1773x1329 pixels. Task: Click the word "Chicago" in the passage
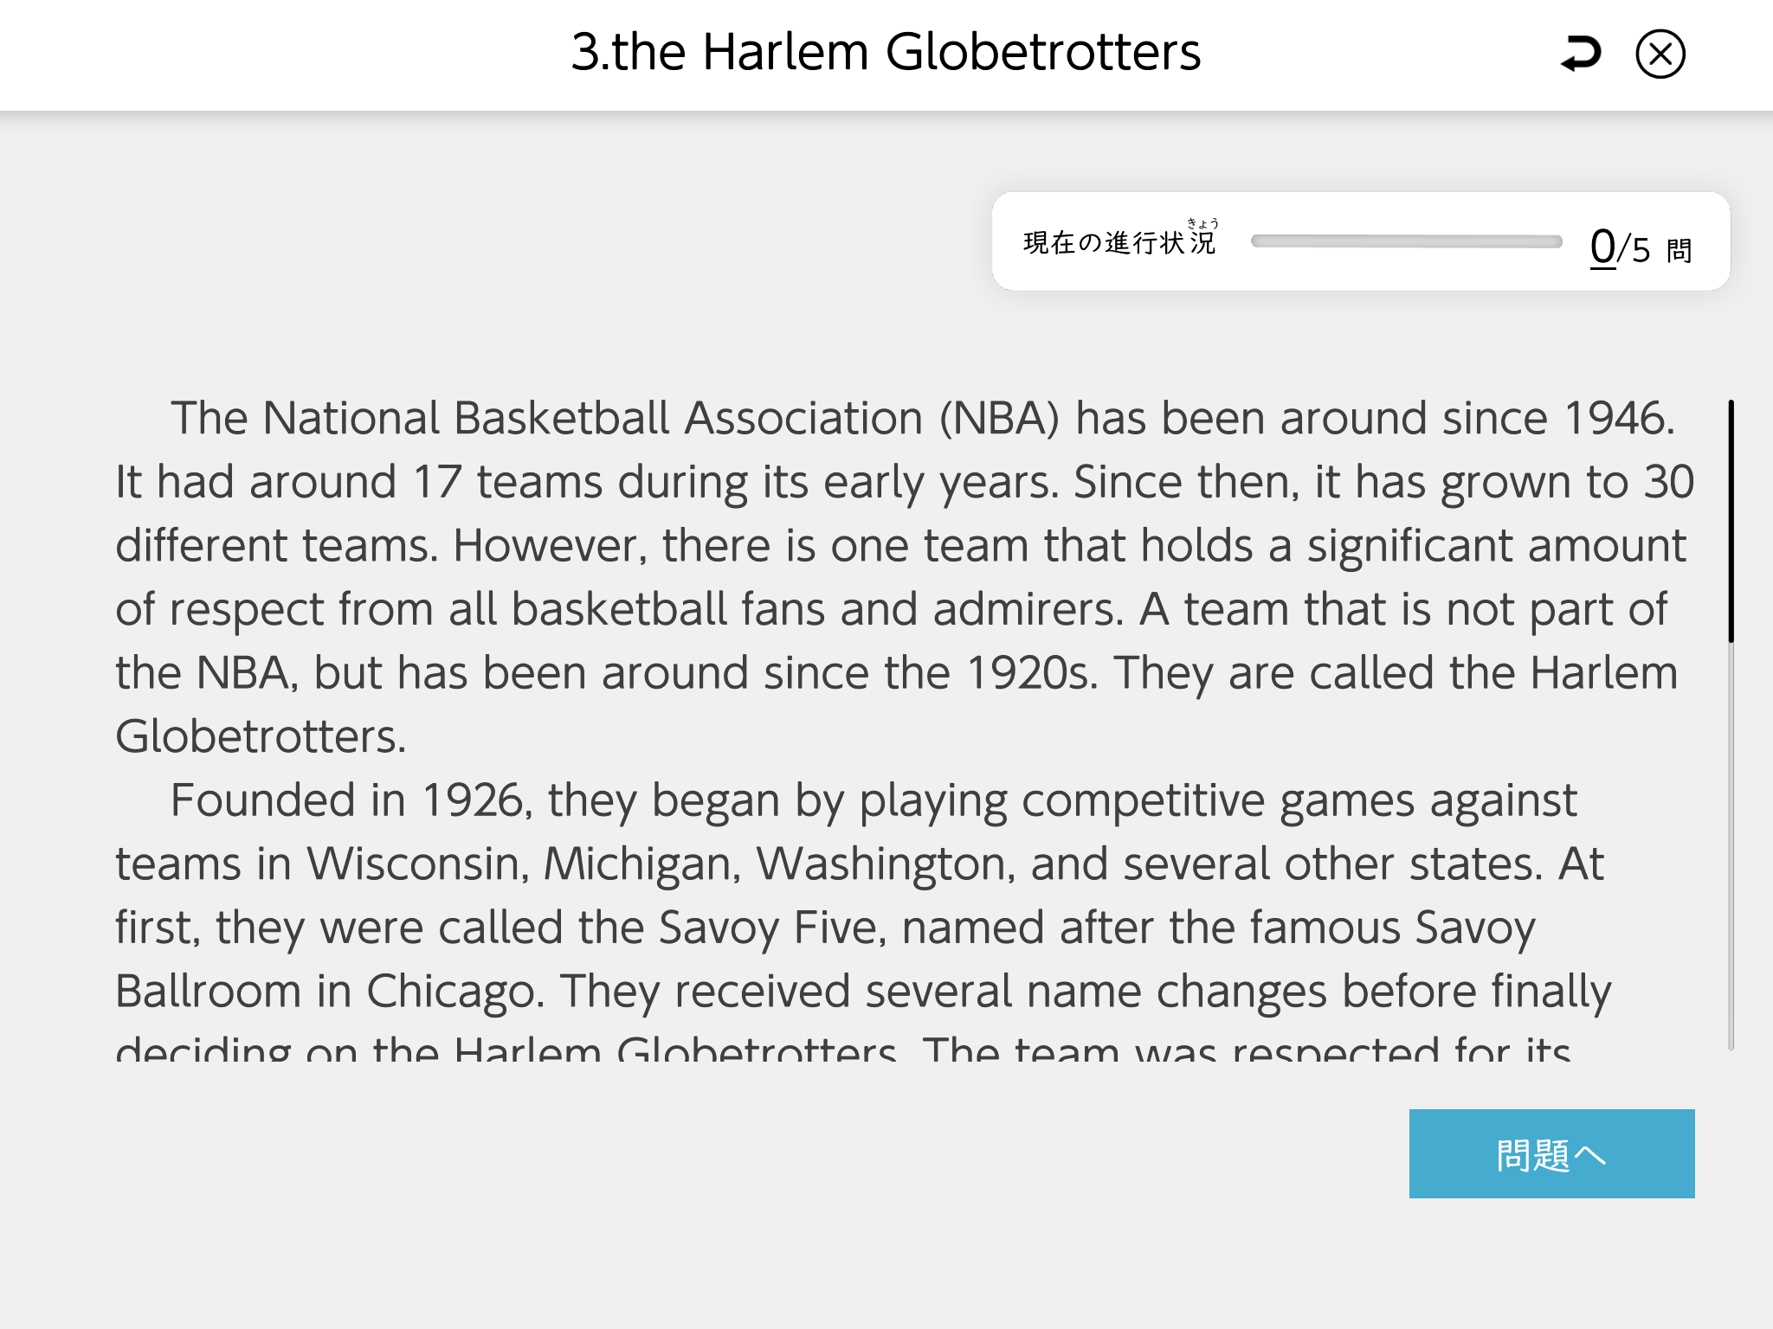(x=455, y=992)
